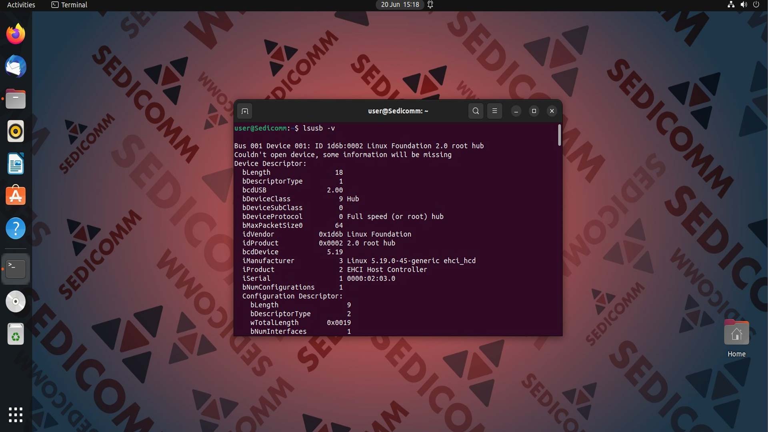The width and height of the screenshot is (768, 432).
Task: Open the terminal hamburger menu
Action: [494, 111]
